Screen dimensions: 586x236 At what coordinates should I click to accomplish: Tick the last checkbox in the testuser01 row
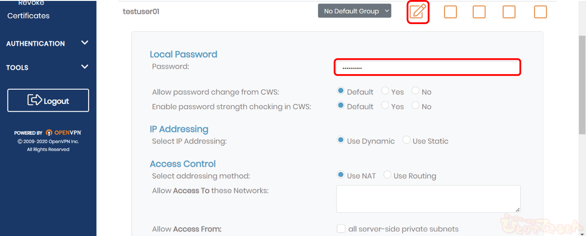[540, 12]
